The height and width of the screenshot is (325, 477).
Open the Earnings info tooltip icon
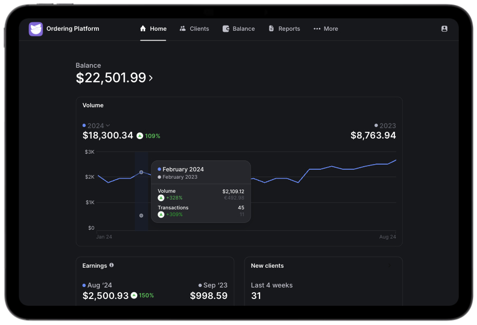111,266
